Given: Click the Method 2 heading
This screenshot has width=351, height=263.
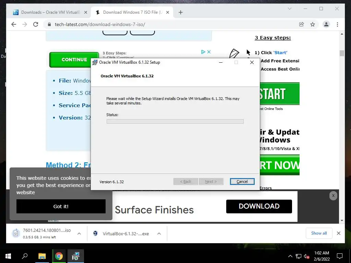Looking at the screenshot, I should pos(68,165).
